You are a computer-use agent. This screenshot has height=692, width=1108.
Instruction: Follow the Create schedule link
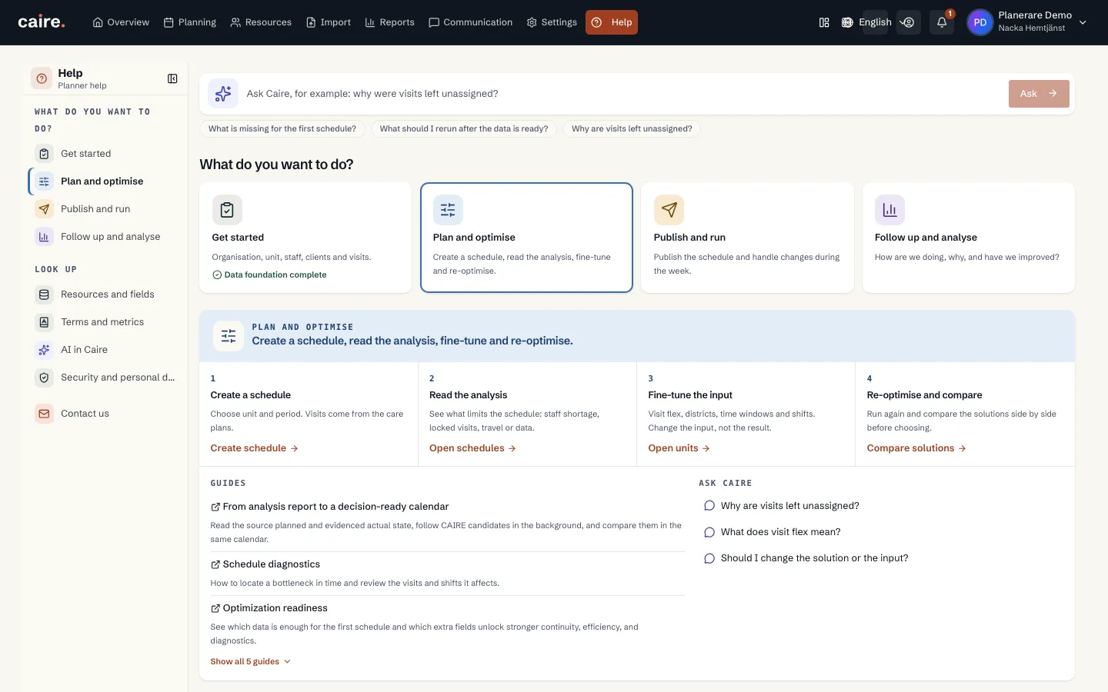(254, 448)
